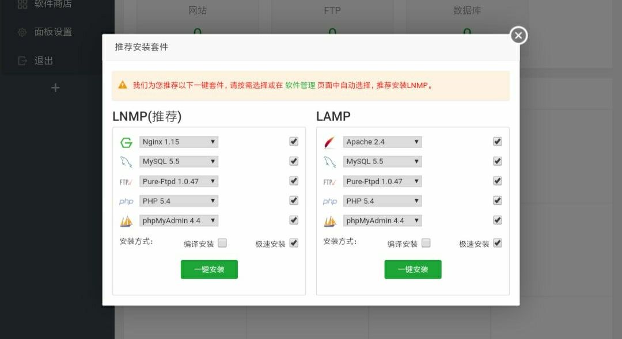The image size is (622, 339).
Task: Select 退出 in the sidebar
Action: click(44, 60)
